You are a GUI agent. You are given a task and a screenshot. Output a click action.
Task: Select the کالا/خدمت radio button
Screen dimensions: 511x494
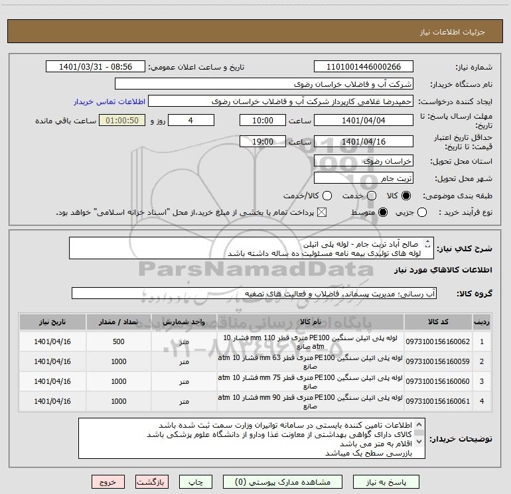[327, 196]
